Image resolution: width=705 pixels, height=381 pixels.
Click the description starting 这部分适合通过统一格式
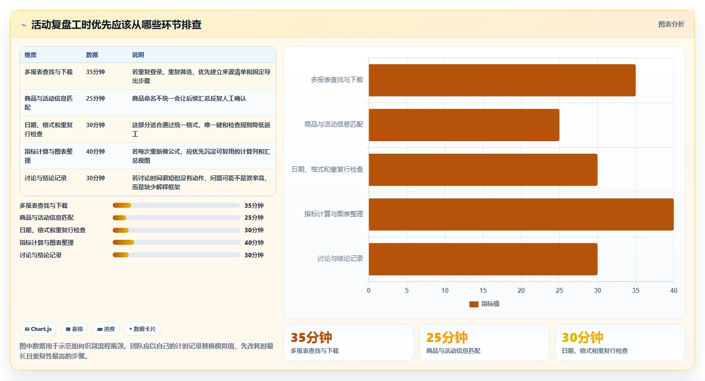(201, 130)
